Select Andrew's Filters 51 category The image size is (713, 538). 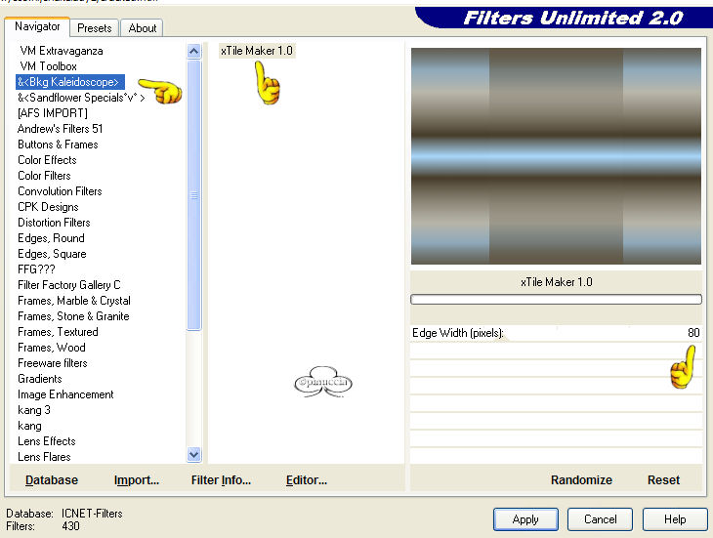click(60, 129)
